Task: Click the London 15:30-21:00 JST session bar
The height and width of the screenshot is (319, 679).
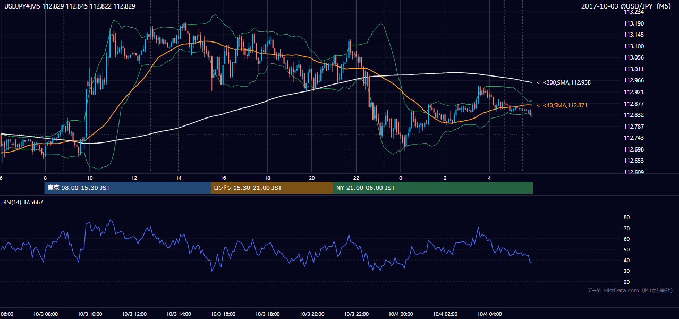Action: (x=272, y=188)
